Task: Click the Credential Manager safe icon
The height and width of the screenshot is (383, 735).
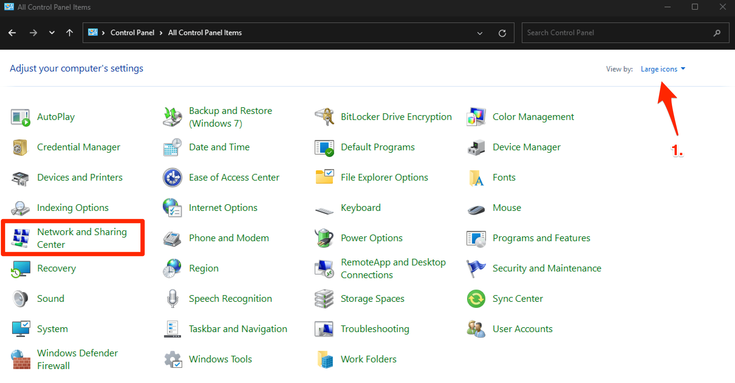Action: (21, 147)
